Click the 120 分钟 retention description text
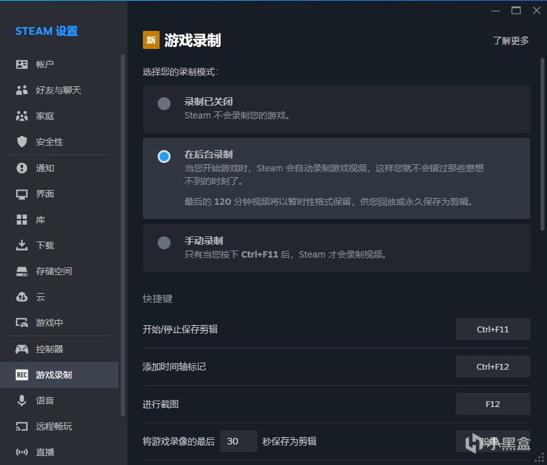 coord(328,202)
